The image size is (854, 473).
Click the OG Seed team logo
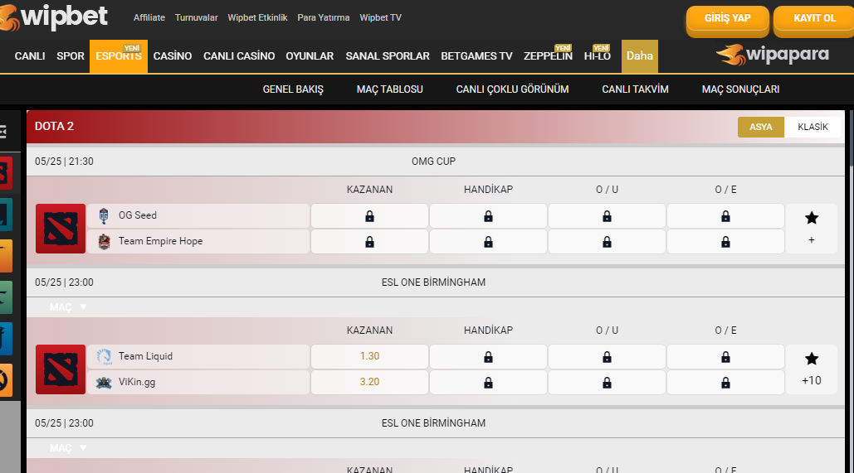[104, 216]
